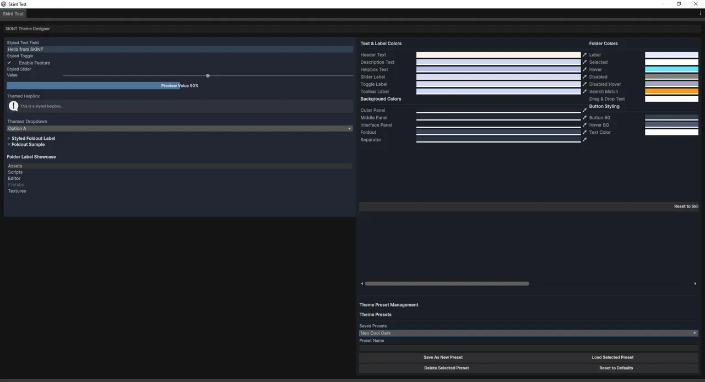The width and height of the screenshot is (705, 382).
Task: Click the Preview Value 50% progress bar
Action: tap(180, 86)
